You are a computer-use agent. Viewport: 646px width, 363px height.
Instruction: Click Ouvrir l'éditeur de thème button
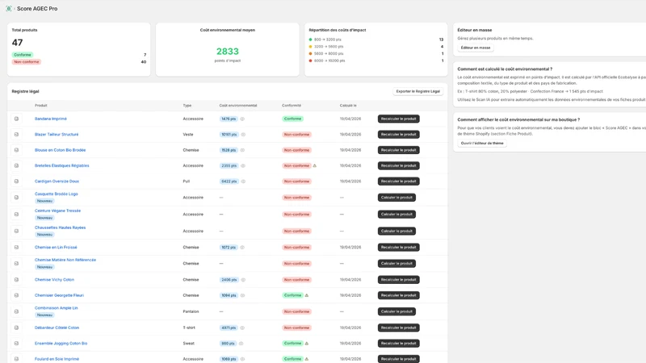tap(482, 144)
